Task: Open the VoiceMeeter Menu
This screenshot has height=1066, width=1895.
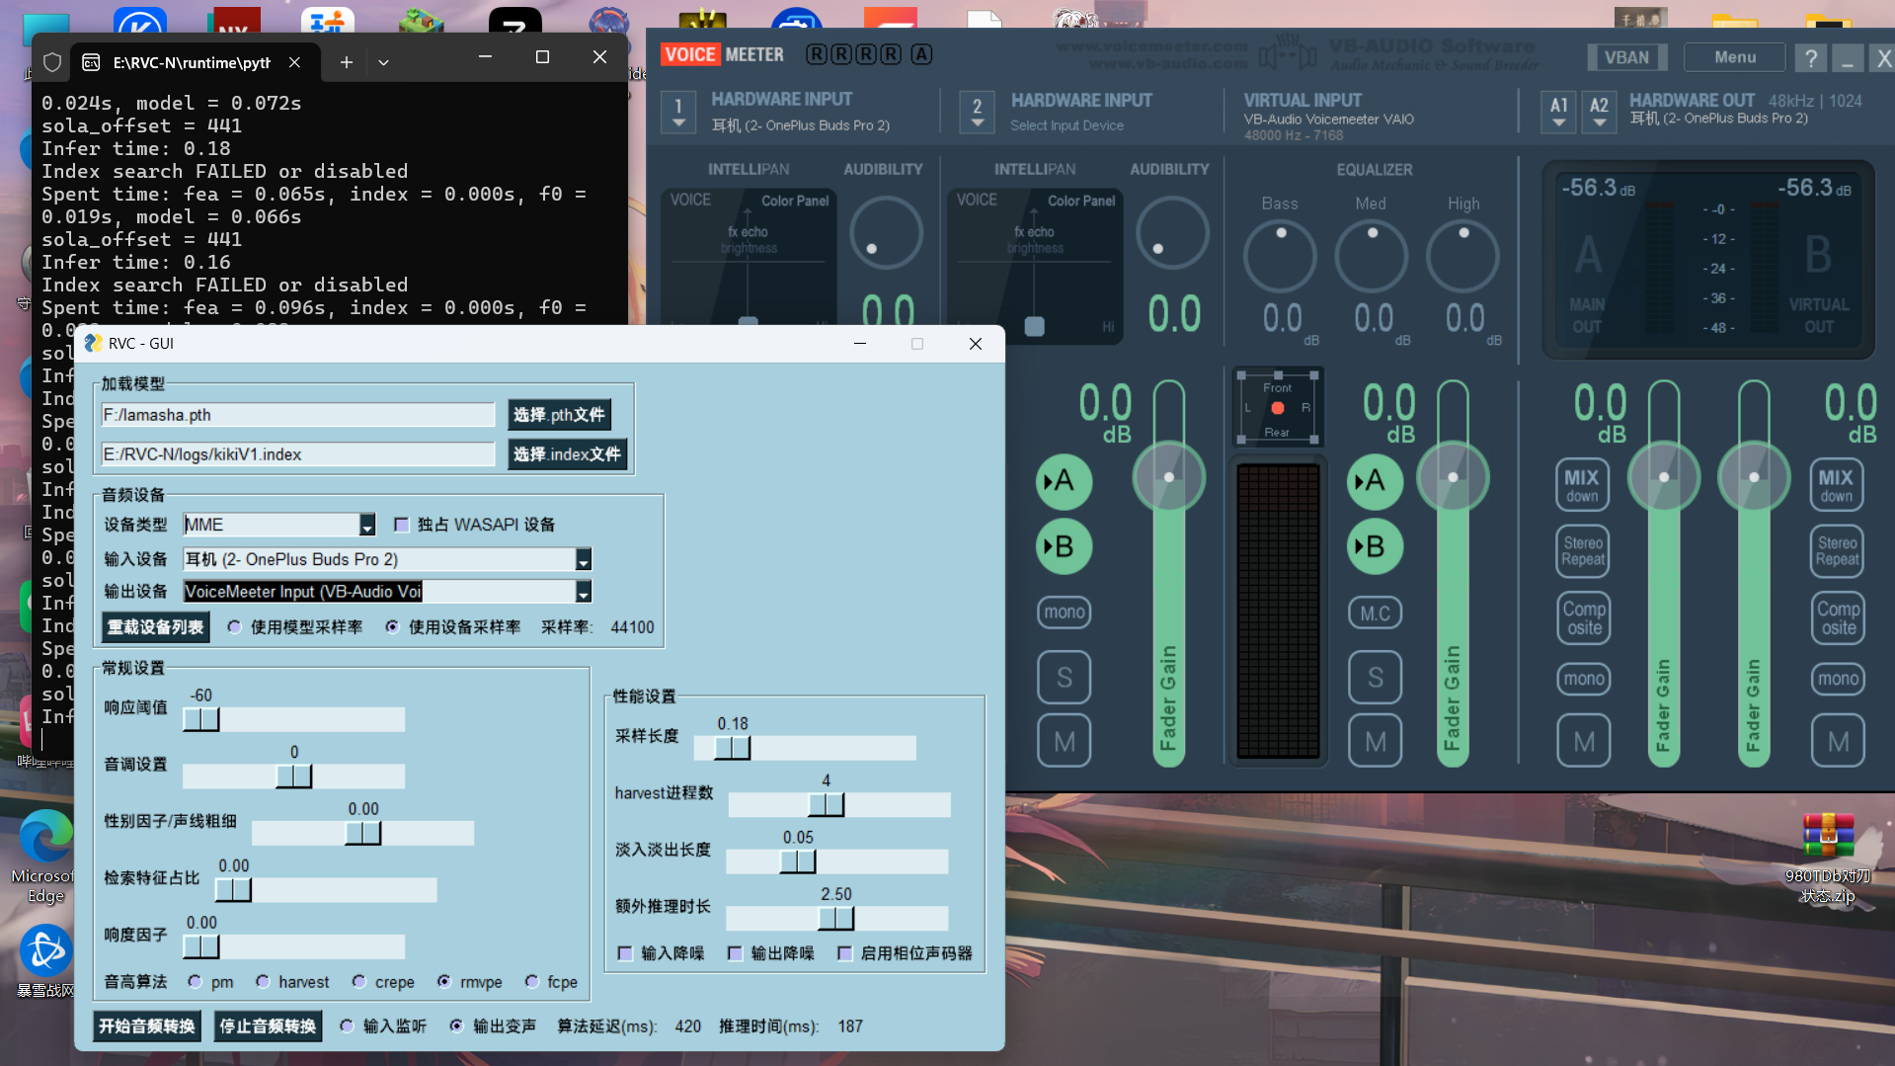Action: 1735,57
